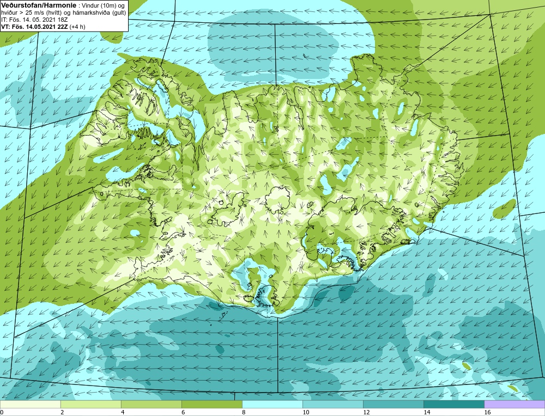
Task: Click the 14–16 m/s dark teal legend swatch
Action: [454, 404]
